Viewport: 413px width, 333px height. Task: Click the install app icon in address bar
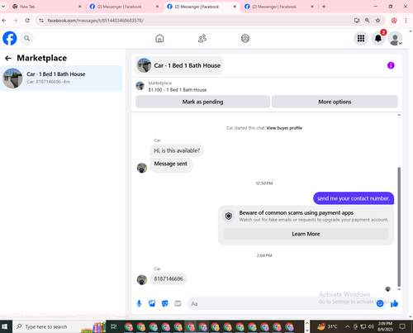357,21
